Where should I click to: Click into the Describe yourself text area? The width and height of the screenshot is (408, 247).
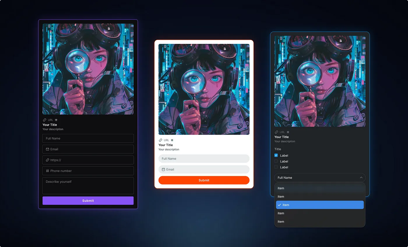[x=88, y=186]
